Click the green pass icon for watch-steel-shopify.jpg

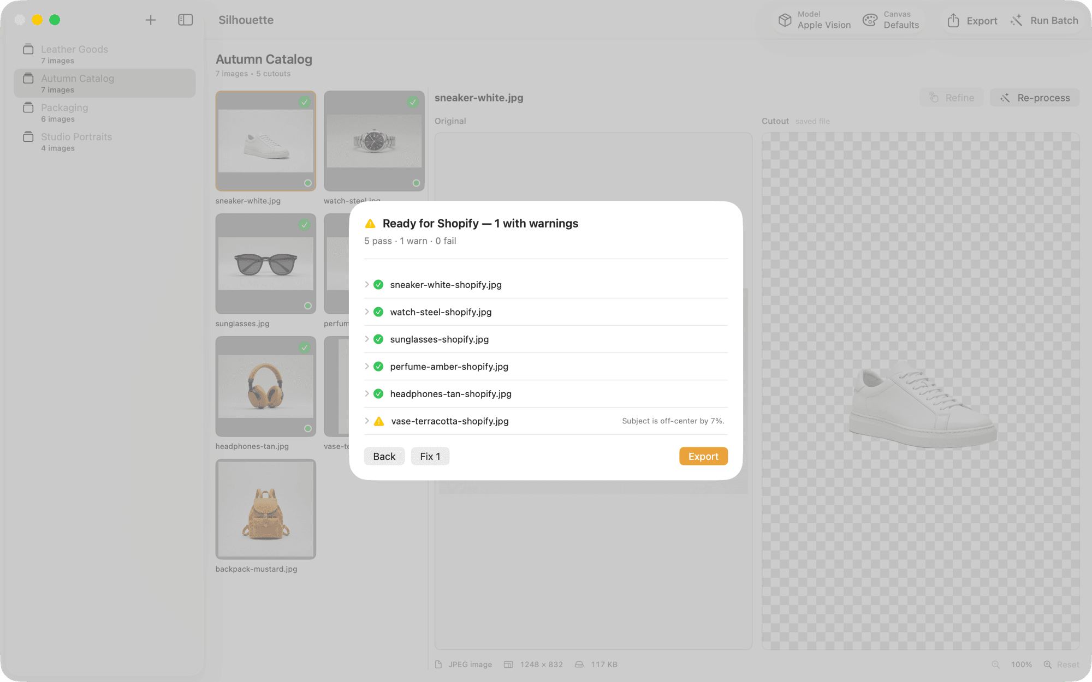coord(378,312)
